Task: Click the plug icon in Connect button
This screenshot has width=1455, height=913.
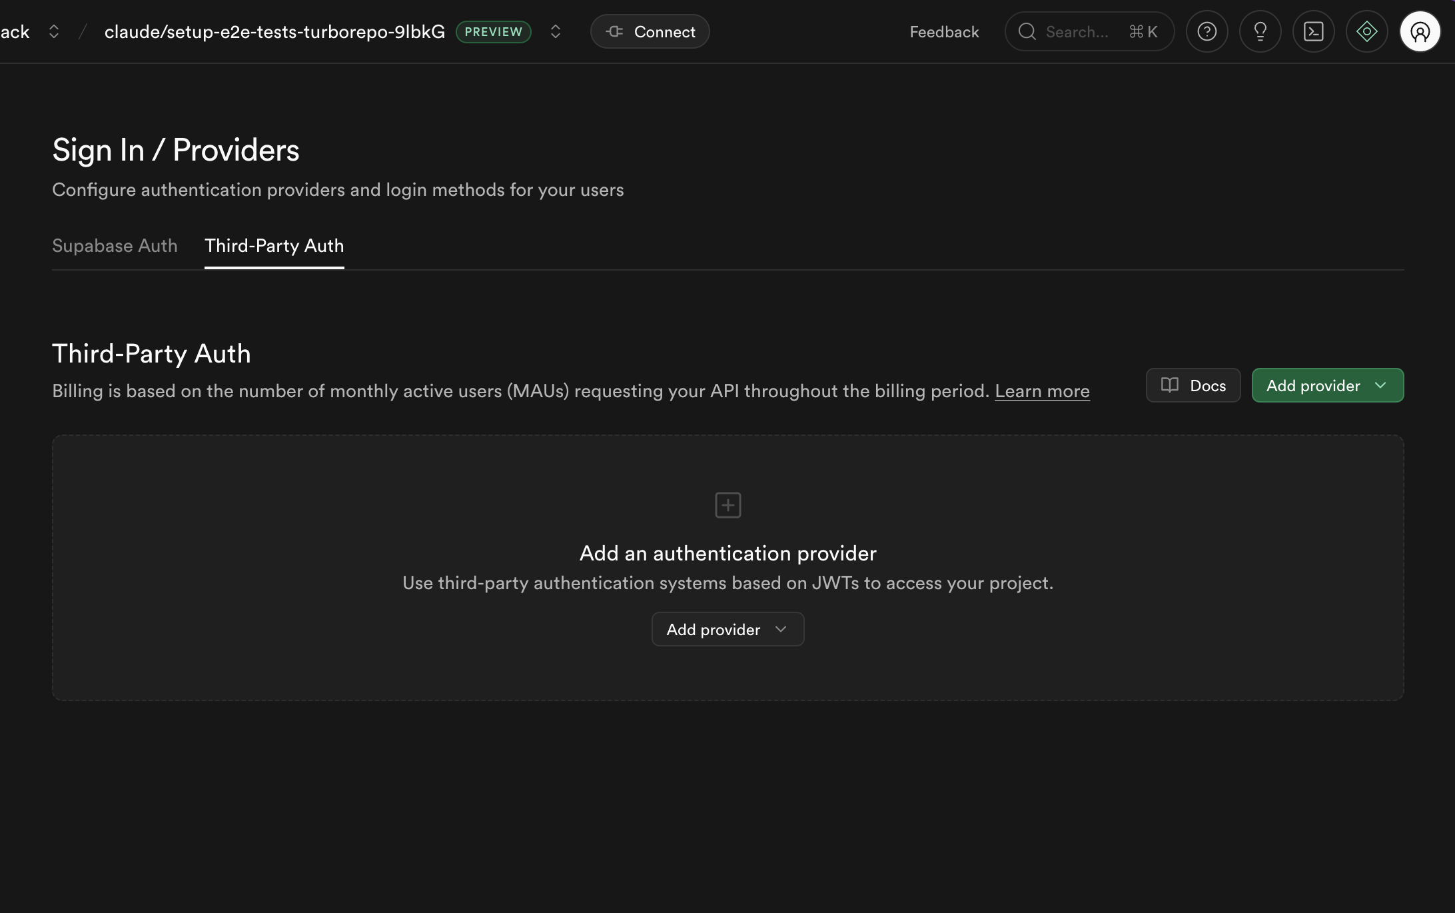Action: (615, 31)
